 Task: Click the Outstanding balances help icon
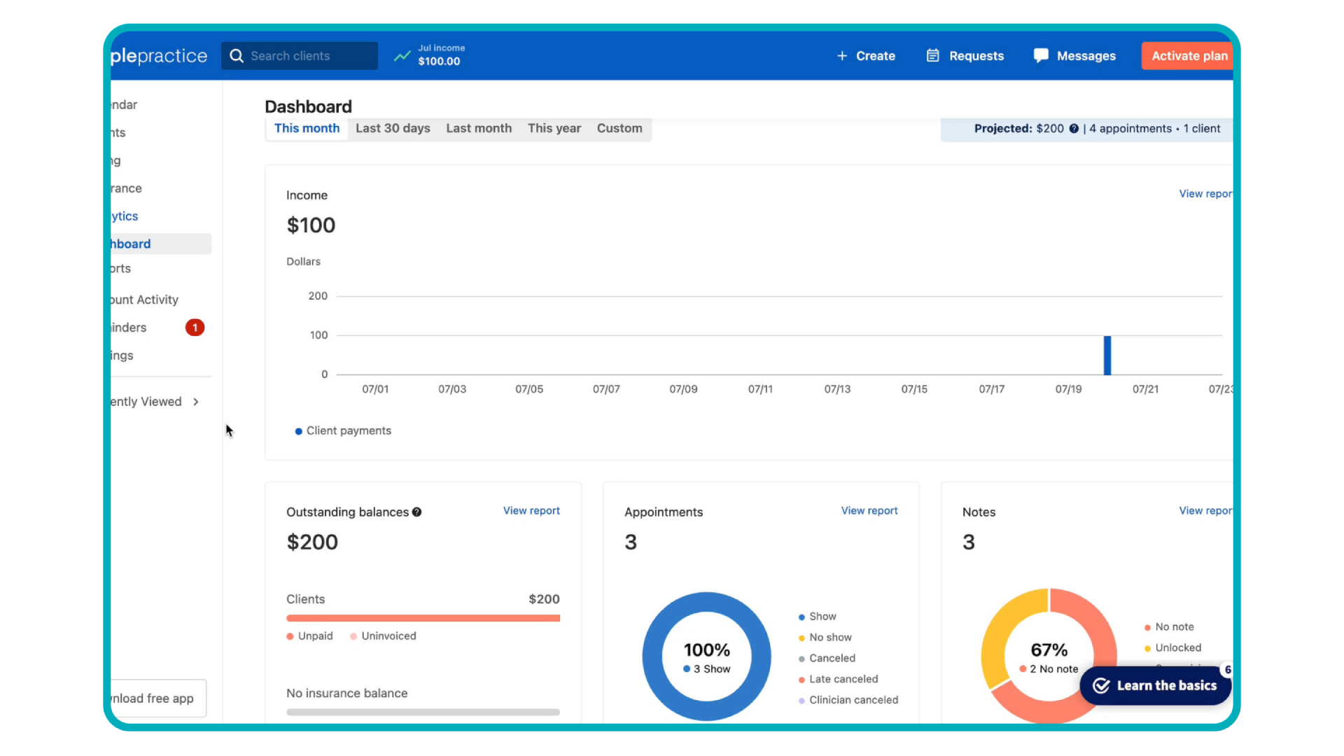click(x=417, y=512)
